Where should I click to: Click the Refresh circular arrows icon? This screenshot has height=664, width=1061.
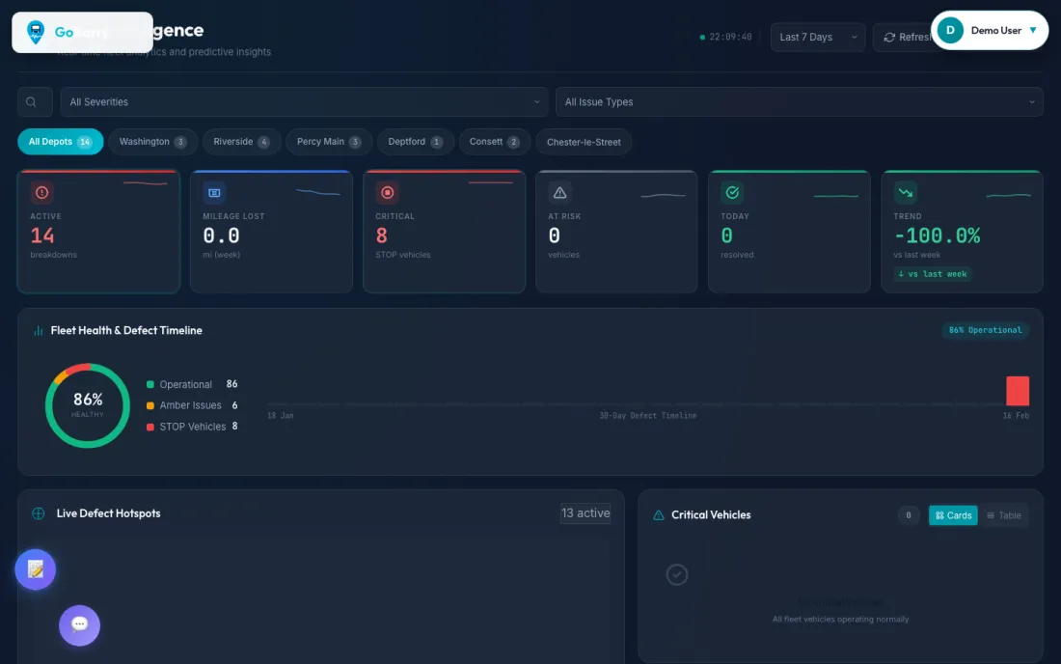coord(889,38)
